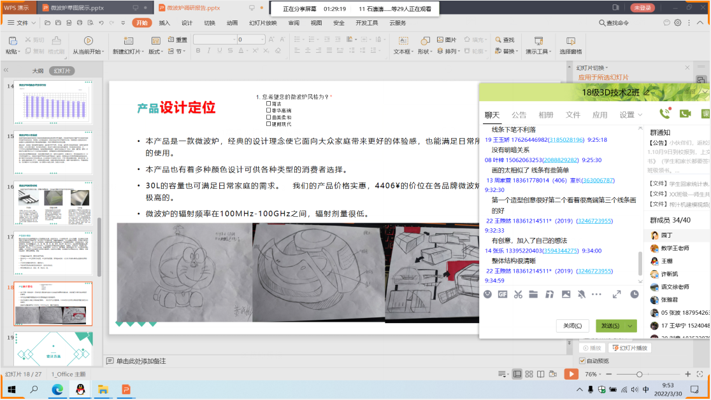Open the GIF picker in chat
Viewport: 711px width, 400px height.
[503, 294]
